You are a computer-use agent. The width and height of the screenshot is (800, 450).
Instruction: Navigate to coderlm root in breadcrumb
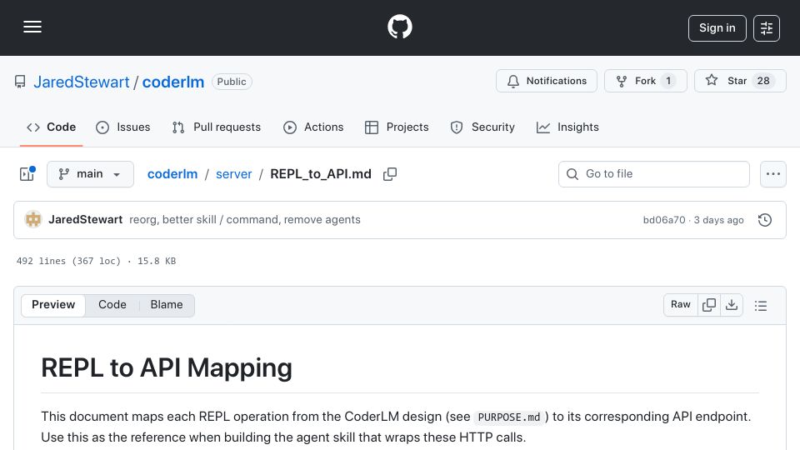pyautogui.click(x=172, y=174)
